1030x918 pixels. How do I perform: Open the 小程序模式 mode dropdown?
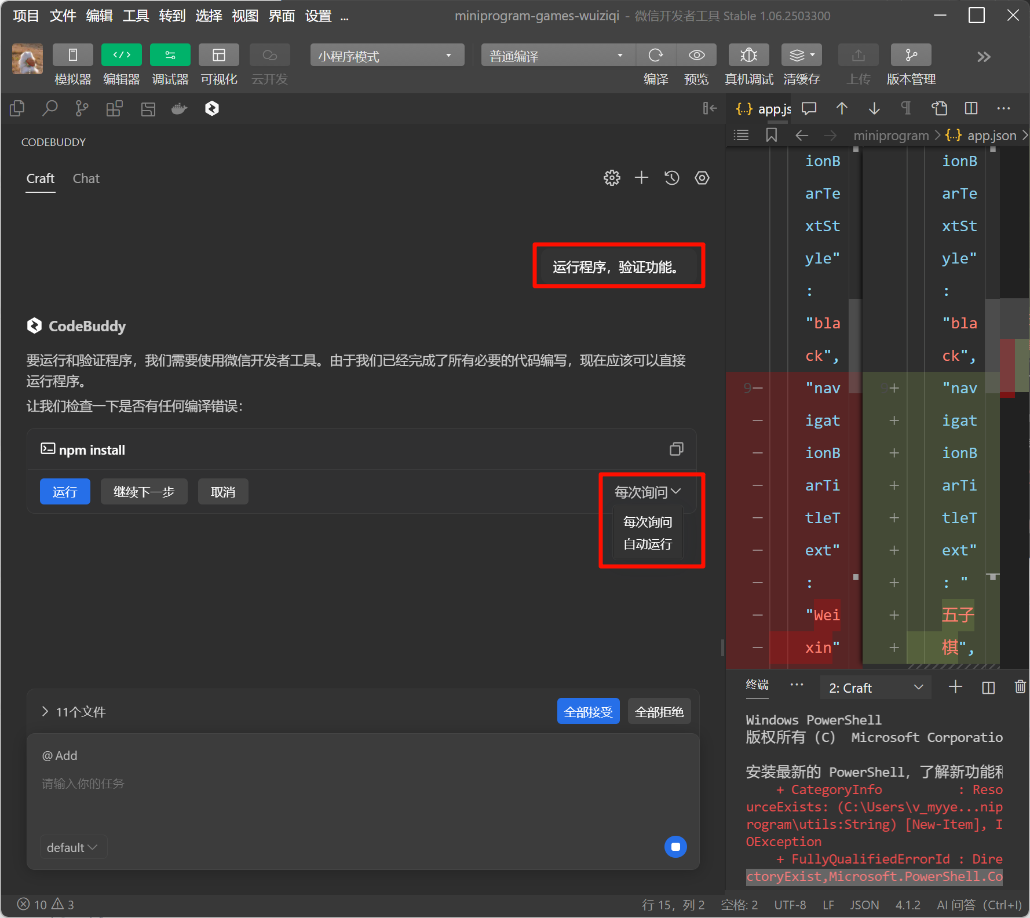tap(386, 56)
